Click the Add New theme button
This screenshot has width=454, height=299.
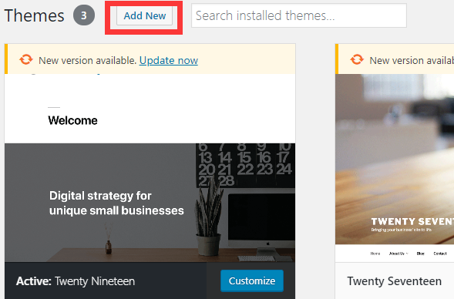(144, 15)
